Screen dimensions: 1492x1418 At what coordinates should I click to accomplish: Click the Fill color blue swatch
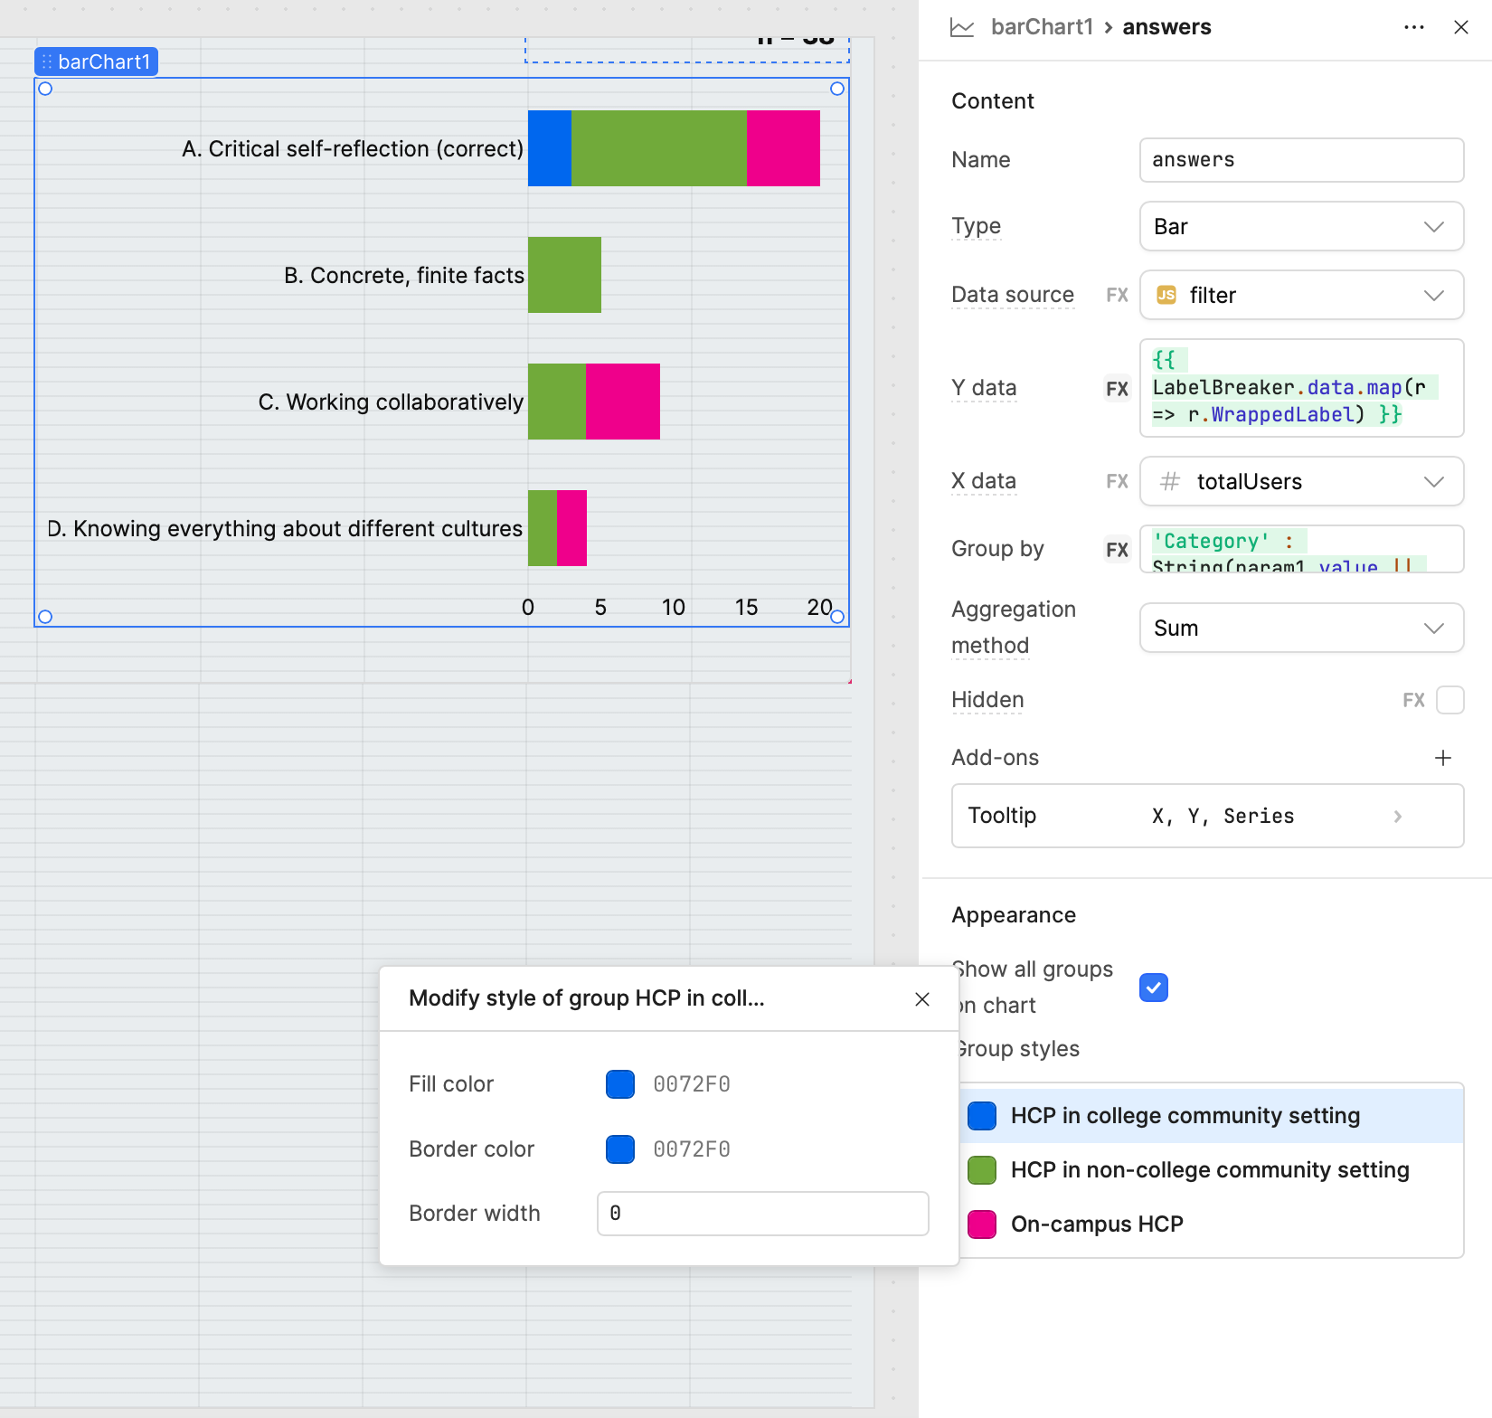(x=620, y=1084)
